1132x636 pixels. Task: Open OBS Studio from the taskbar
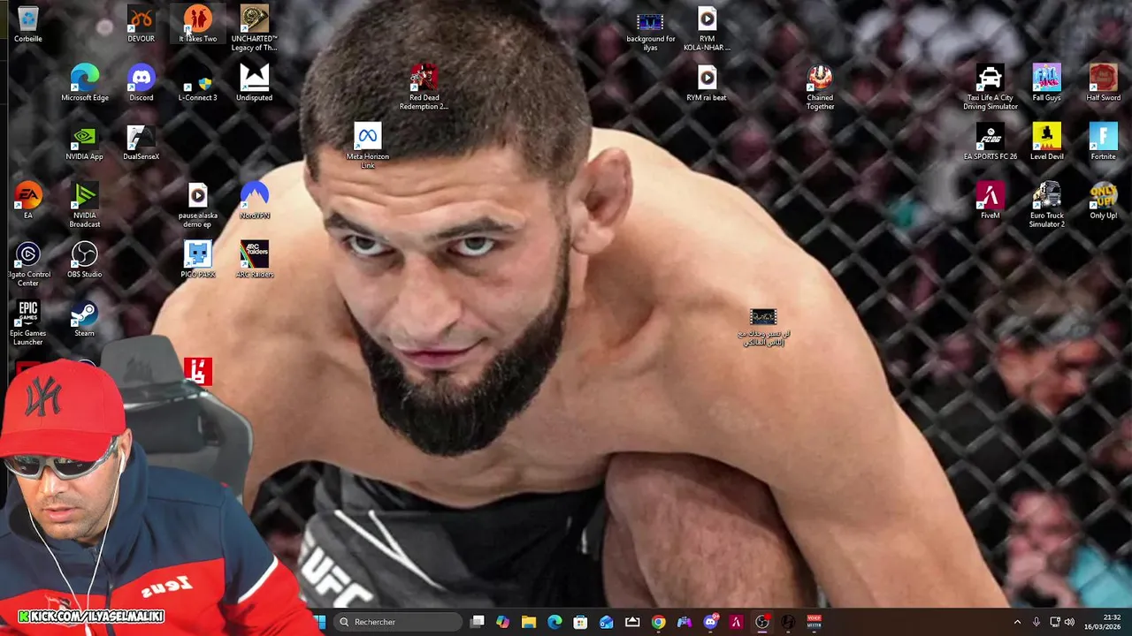pos(762,622)
